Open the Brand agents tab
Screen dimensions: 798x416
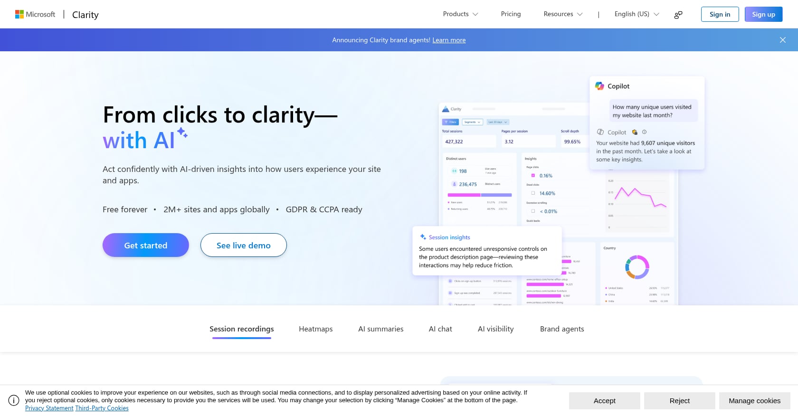562,329
